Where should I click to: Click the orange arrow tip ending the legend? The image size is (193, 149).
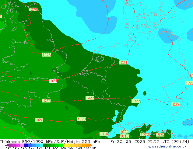(91, 145)
